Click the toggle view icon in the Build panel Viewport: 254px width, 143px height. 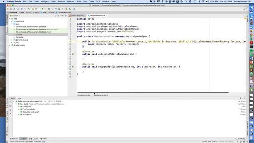point(10,106)
